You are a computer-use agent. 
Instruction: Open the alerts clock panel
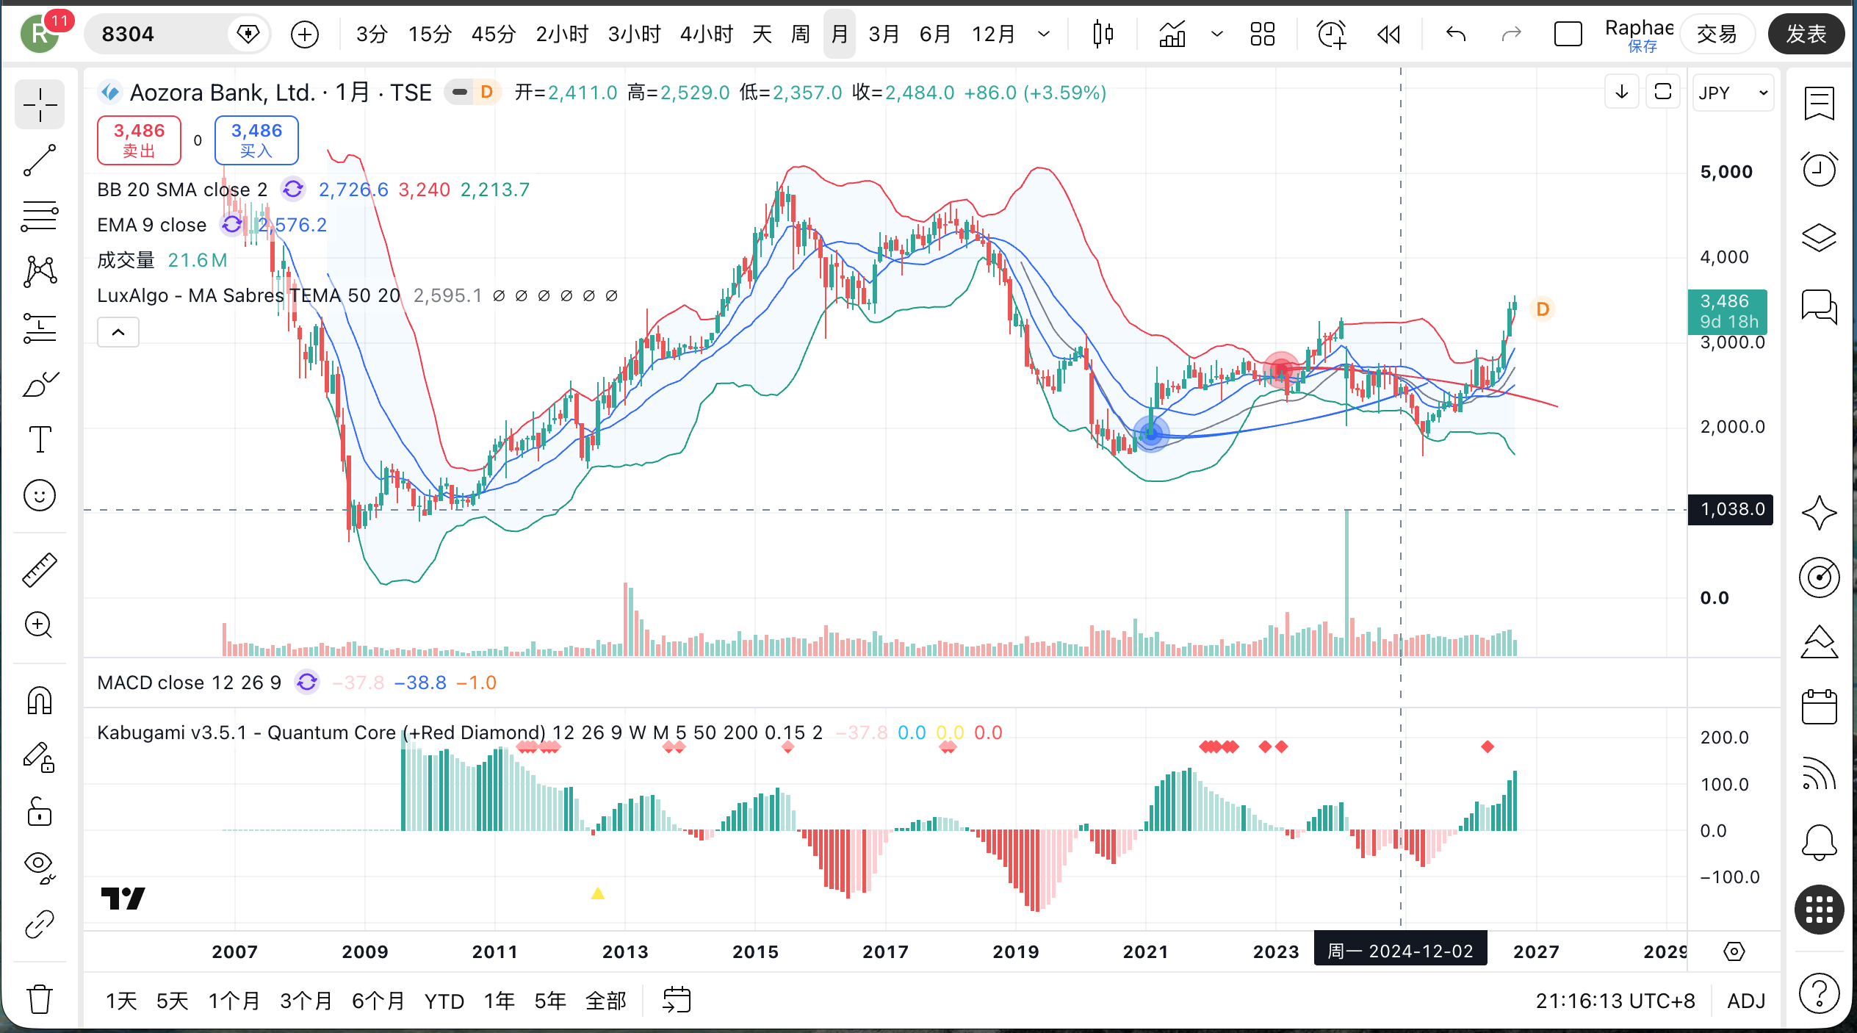[1819, 170]
